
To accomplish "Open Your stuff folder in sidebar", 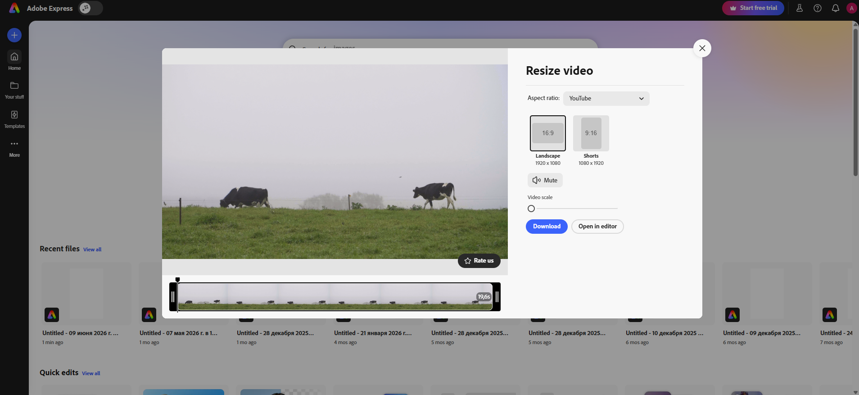I will pyautogui.click(x=14, y=90).
